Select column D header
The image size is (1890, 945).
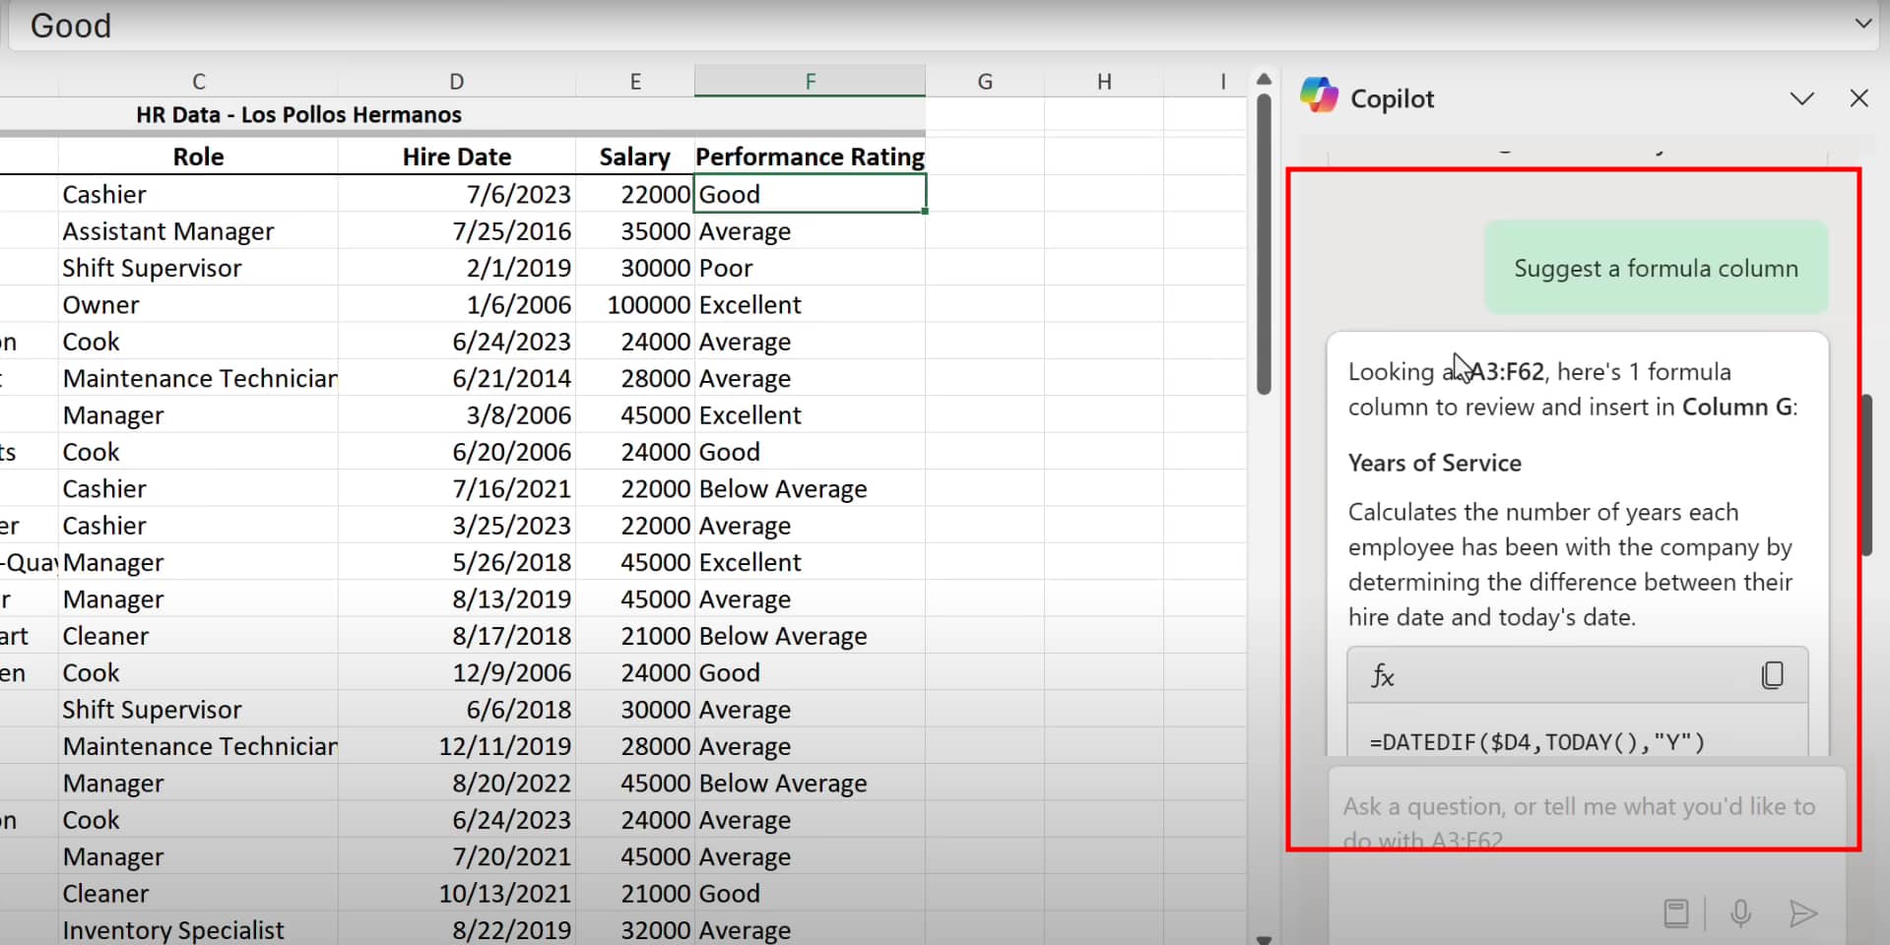[x=456, y=82]
